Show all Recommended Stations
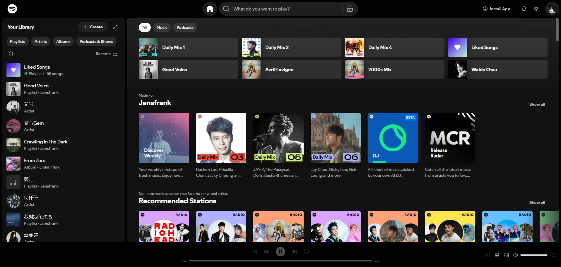Image resolution: width=561 pixels, height=267 pixels. (537, 202)
